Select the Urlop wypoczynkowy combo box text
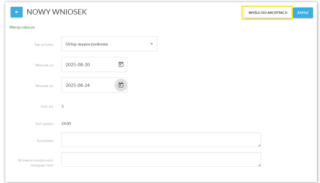 [x=87, y=44]
